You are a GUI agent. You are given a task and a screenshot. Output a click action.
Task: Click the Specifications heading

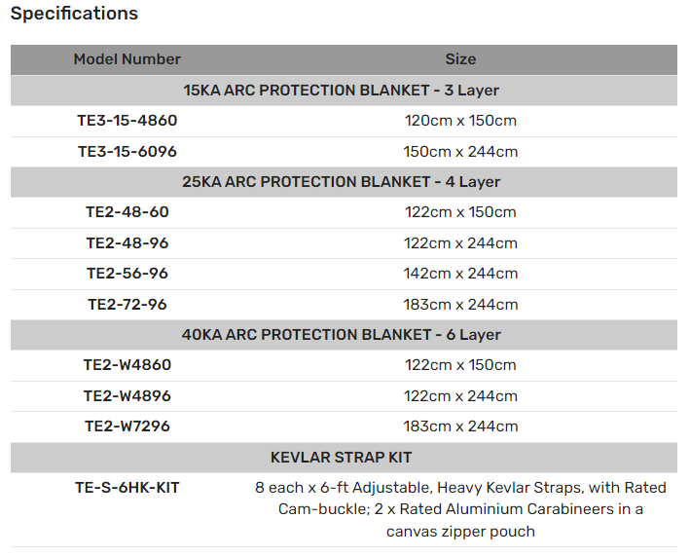click(74, 14)
